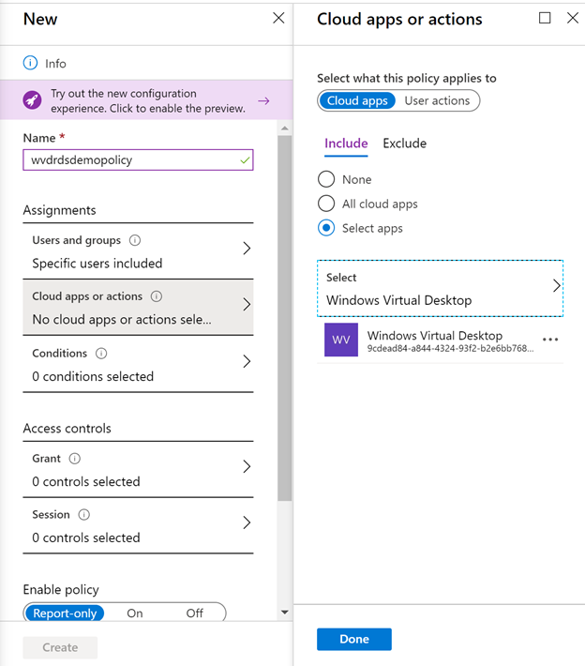The width and height of the screenshot is (585, 666).
Task: Click '0 conditions selected' text
Action: [x=93, y=376]
